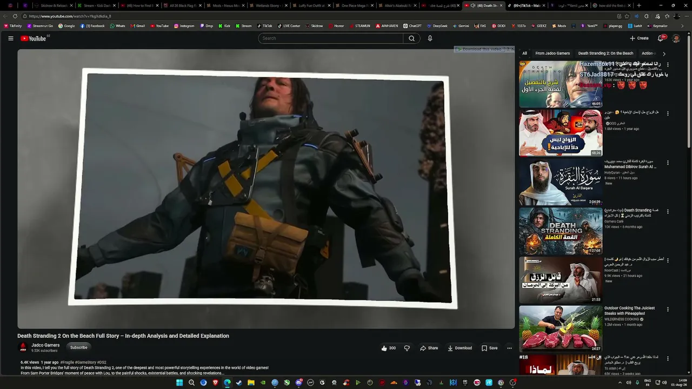Open options for the Gamers Café Death Stranding video
Image resolution: width=692 pixels, height=389 pixels.
(668, 211)
